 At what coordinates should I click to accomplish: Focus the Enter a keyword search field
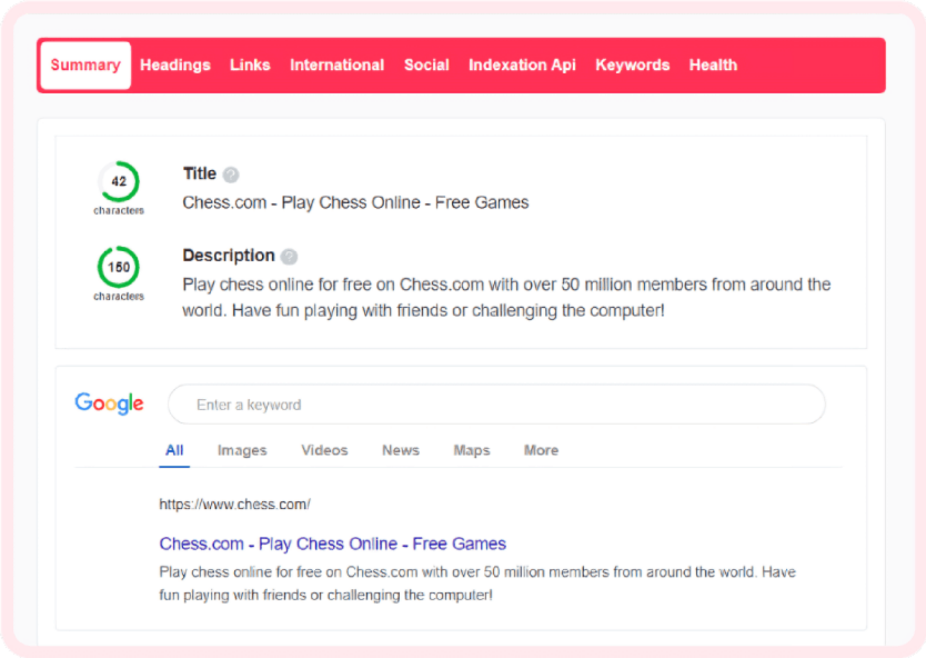(496, 404)
